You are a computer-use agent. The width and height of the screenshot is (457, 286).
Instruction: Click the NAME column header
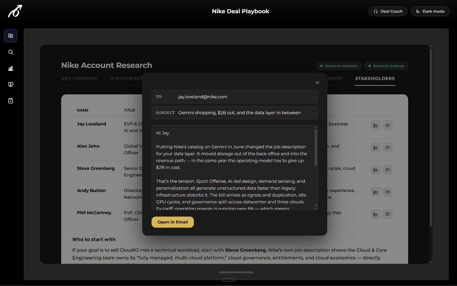coord(83,110)
